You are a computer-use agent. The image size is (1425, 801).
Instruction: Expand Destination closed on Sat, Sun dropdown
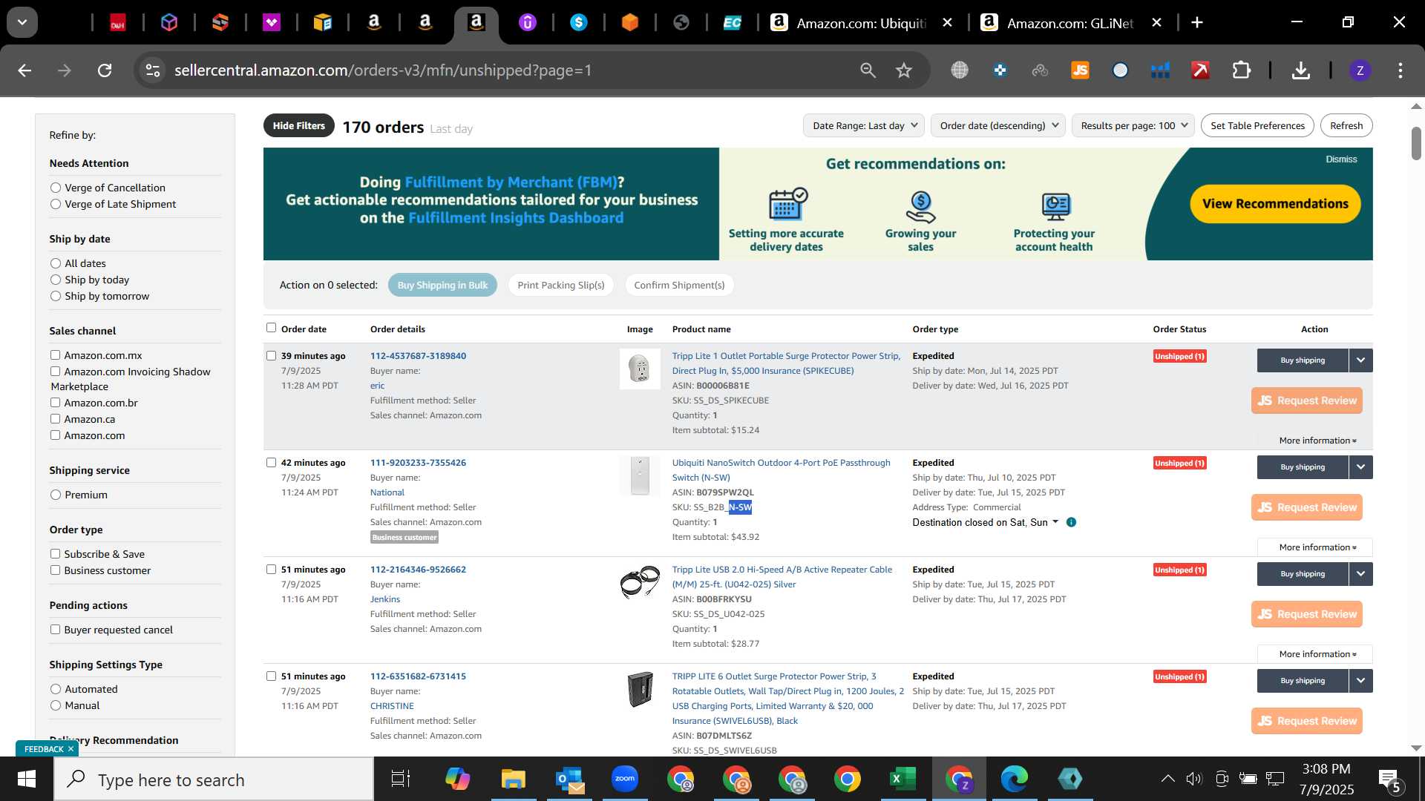click(985, 522)
